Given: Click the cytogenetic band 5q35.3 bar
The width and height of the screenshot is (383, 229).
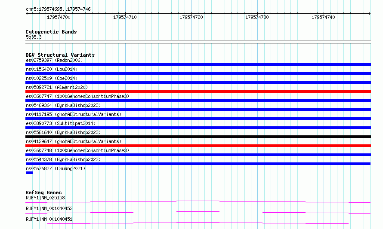Looking at the screenshot, I should click(x=198, y=42).
